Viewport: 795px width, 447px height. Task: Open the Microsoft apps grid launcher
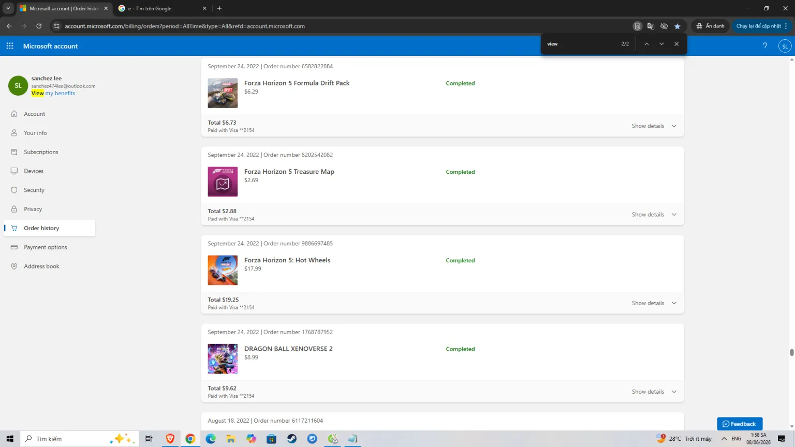10,46
